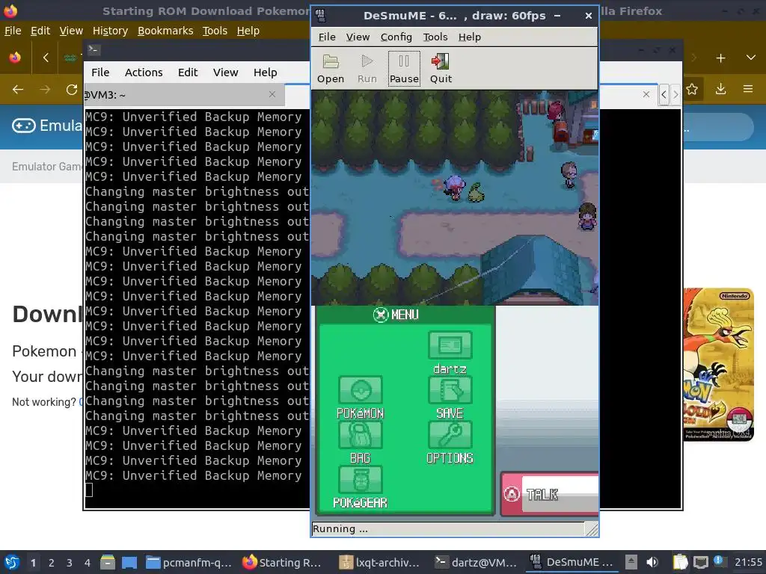Click Firefox back arrow in navigation bar
The height and width of the screenshot is (574, 766).
click(18, 90)
